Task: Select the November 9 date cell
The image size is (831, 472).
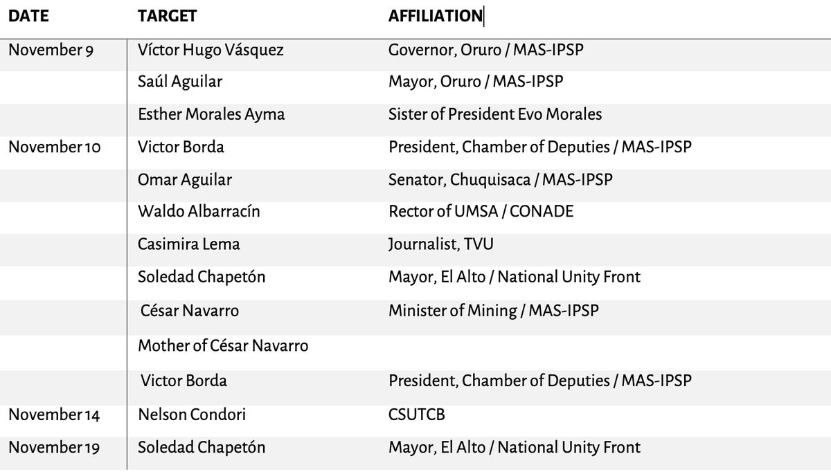Action: tap(51, 51)
